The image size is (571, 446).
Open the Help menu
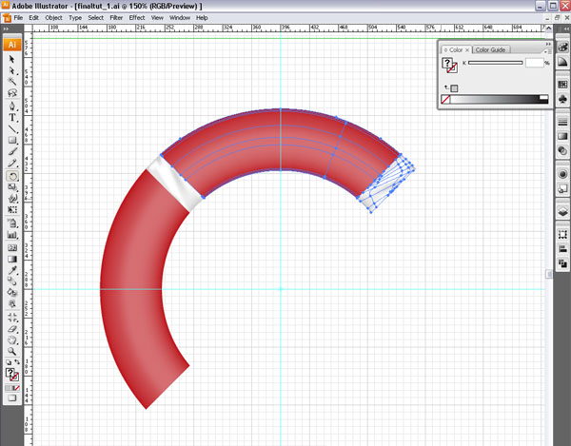coord(202,17)
